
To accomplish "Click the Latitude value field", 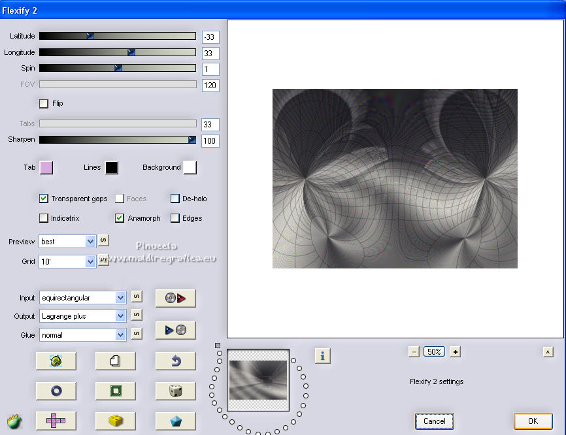I will coord(210,37).
